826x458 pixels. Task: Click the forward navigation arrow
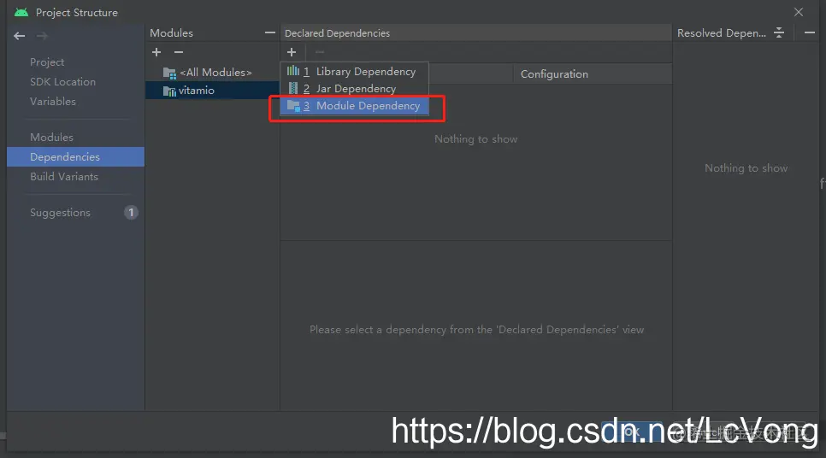coord(42,36)
